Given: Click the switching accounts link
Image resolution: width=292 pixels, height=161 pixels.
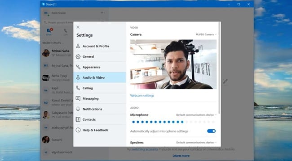Looking at the screenshot, I should point(145,149).
